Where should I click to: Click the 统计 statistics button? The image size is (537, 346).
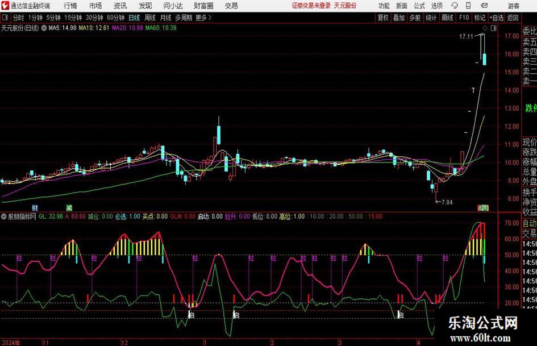(431, 18)
